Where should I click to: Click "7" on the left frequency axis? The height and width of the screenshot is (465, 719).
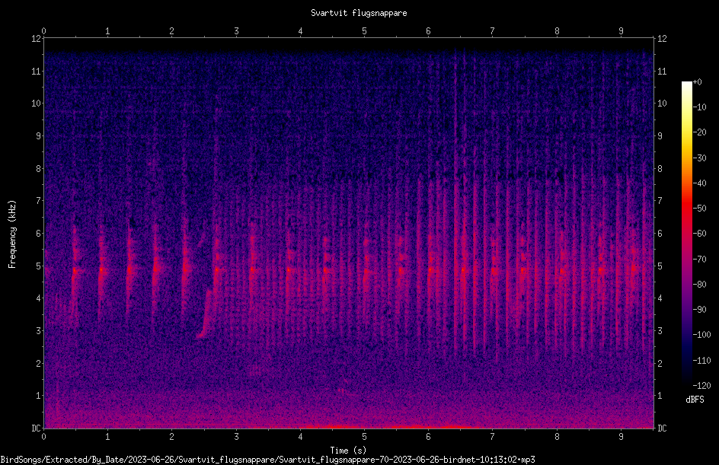(x=38, y=201)
